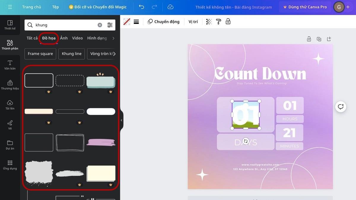The image size is (356, 200).
Task: Expand more category tabs with arrow
Action: click(113, 38)
